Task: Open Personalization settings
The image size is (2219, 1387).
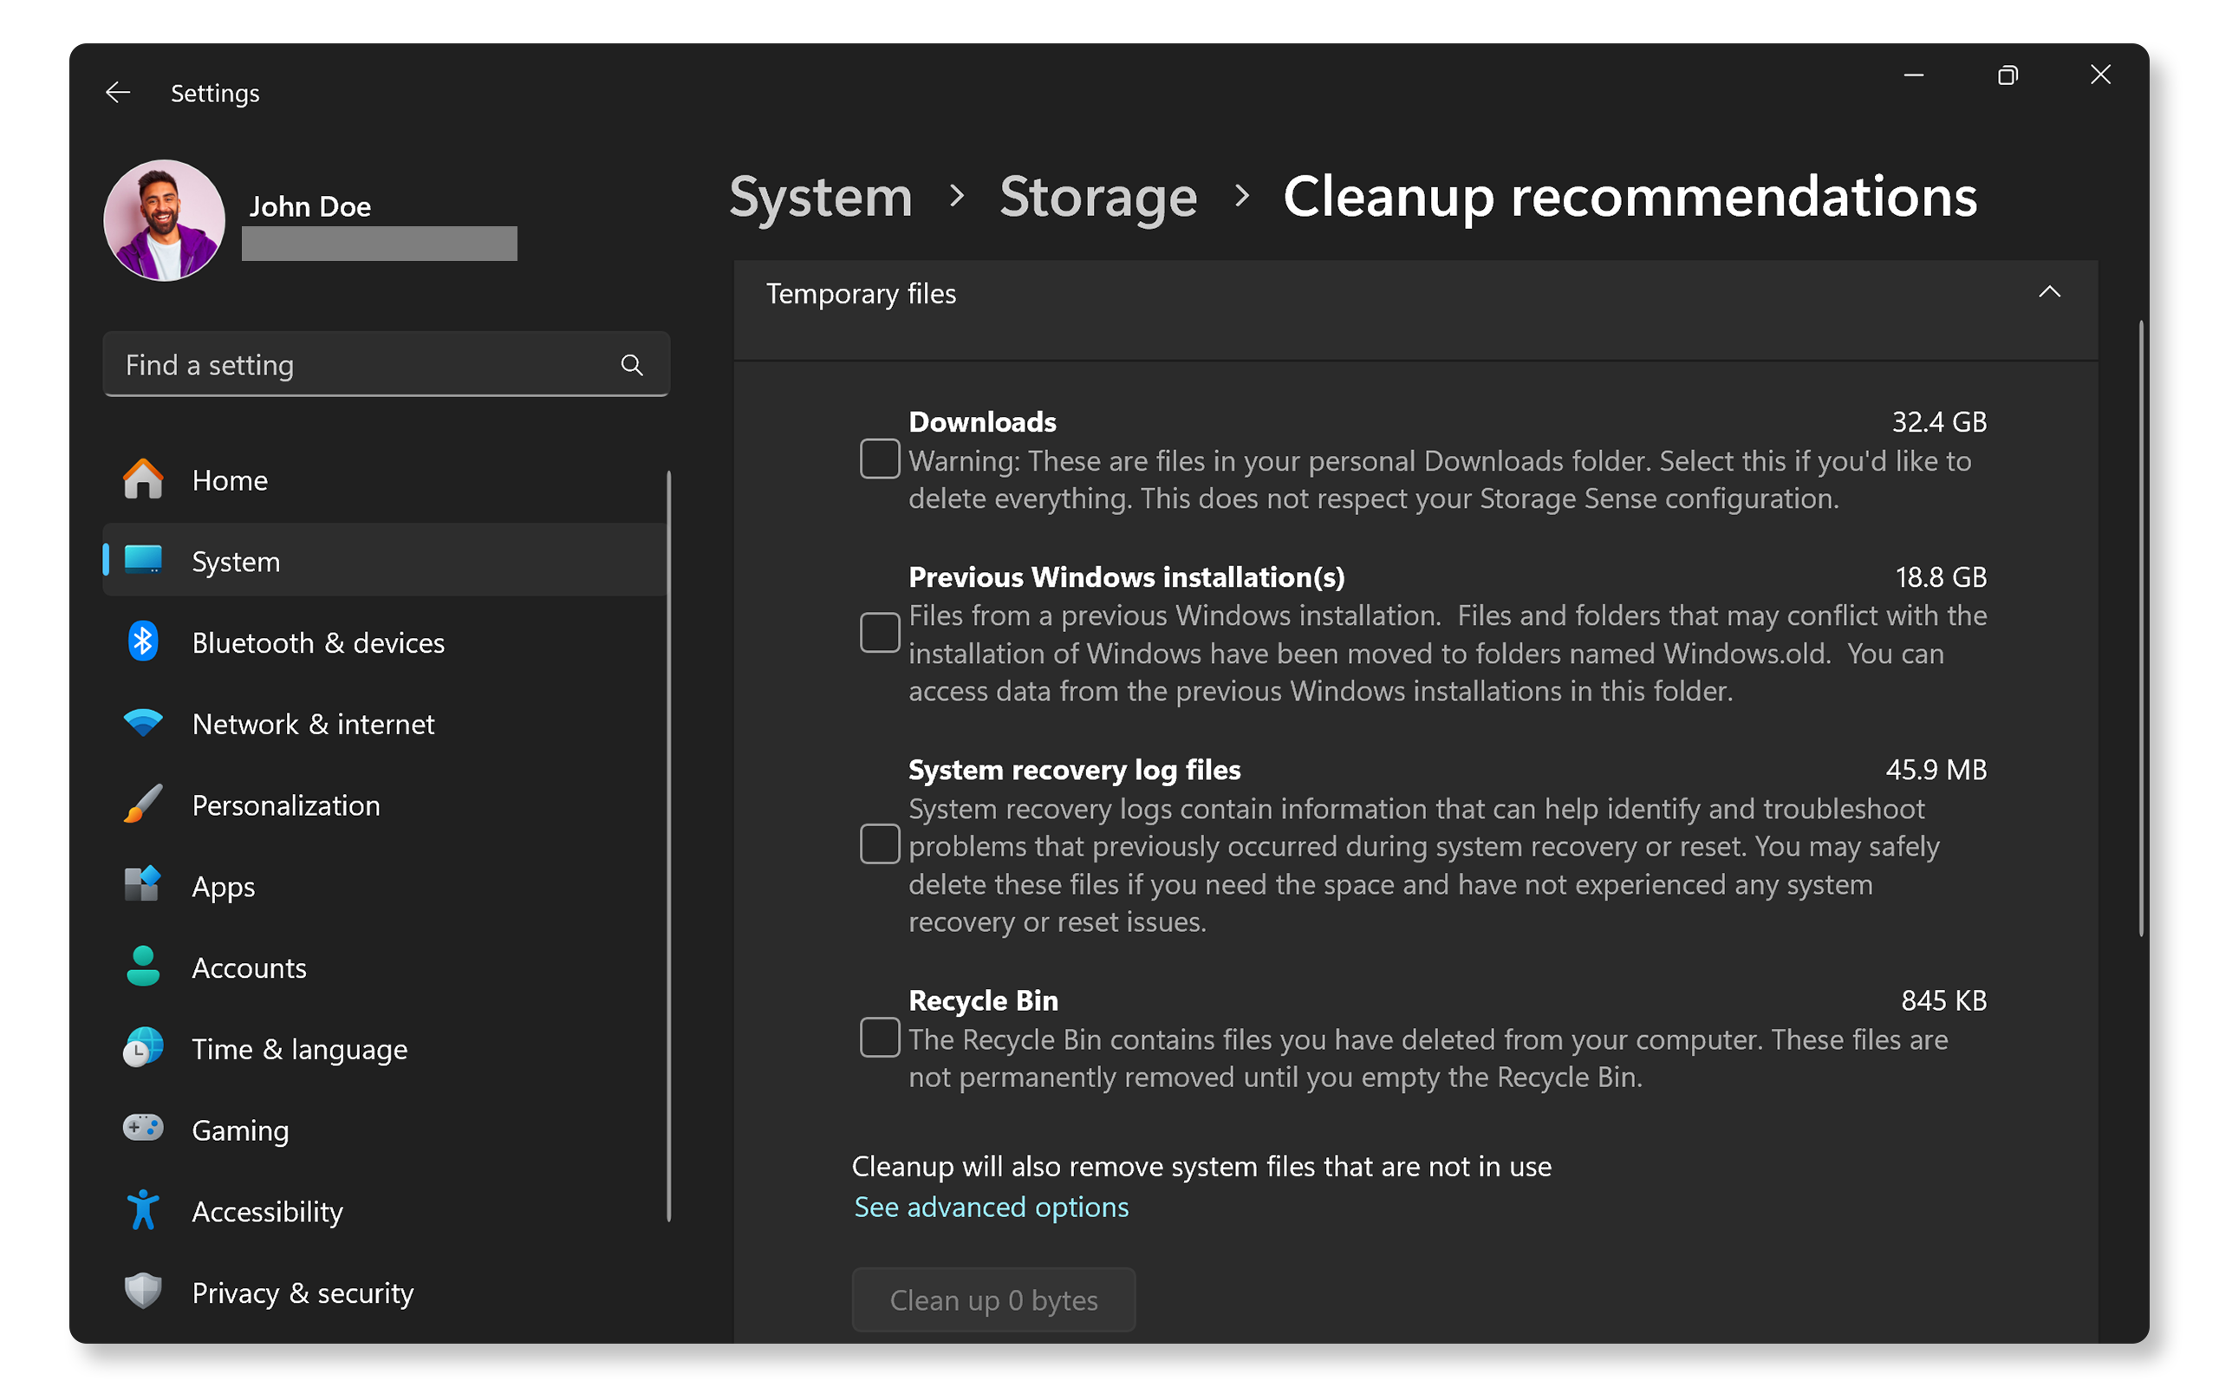Action: pyautogui.click(x=385, y=804)
